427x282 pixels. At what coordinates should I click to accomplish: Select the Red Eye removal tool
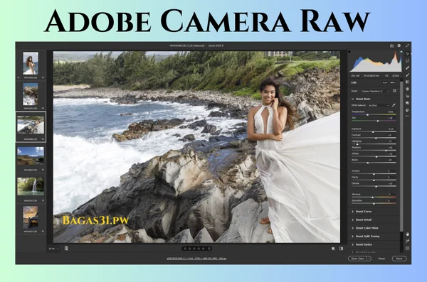coord(407,96)
